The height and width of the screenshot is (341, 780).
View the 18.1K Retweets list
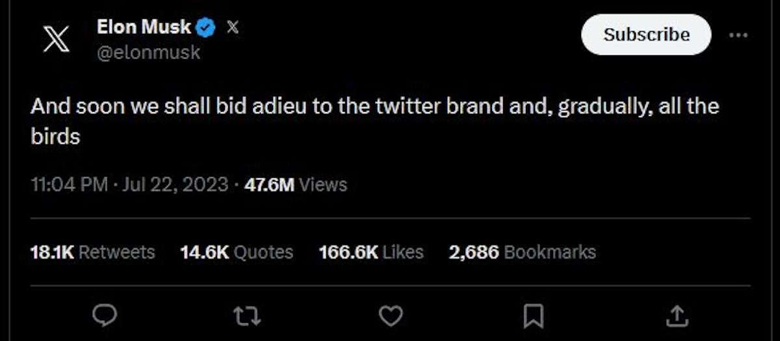pyautogui.click(x=92, y=252)
